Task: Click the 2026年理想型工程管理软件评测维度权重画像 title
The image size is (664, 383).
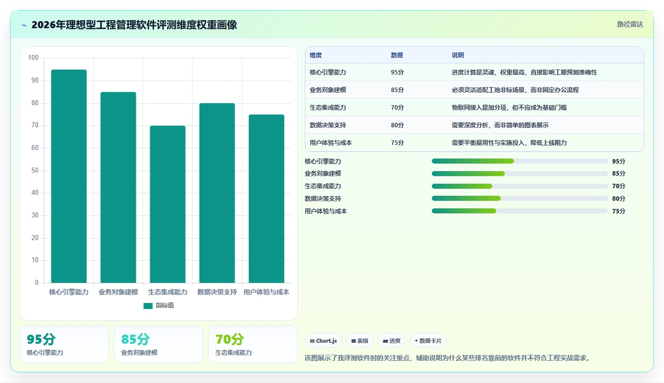Action: pyautogui.click(x=134, y=25)
